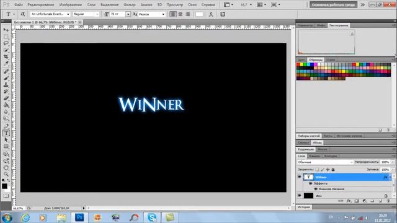This screenshot has width=397, height=223.
Task: Click the create warped text icon
Action: [211, 14]
